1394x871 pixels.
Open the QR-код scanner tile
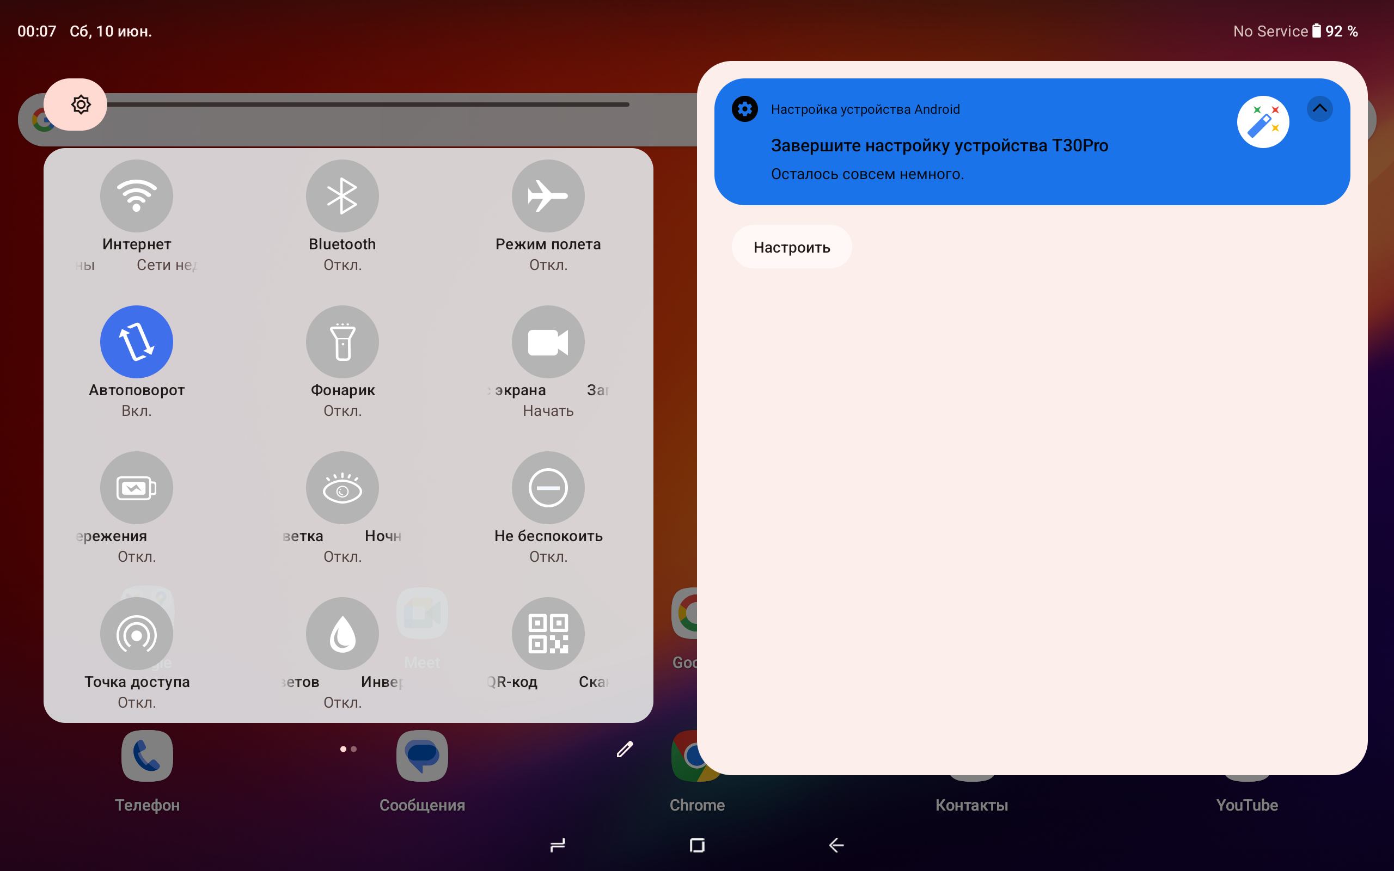click(548, 634)
